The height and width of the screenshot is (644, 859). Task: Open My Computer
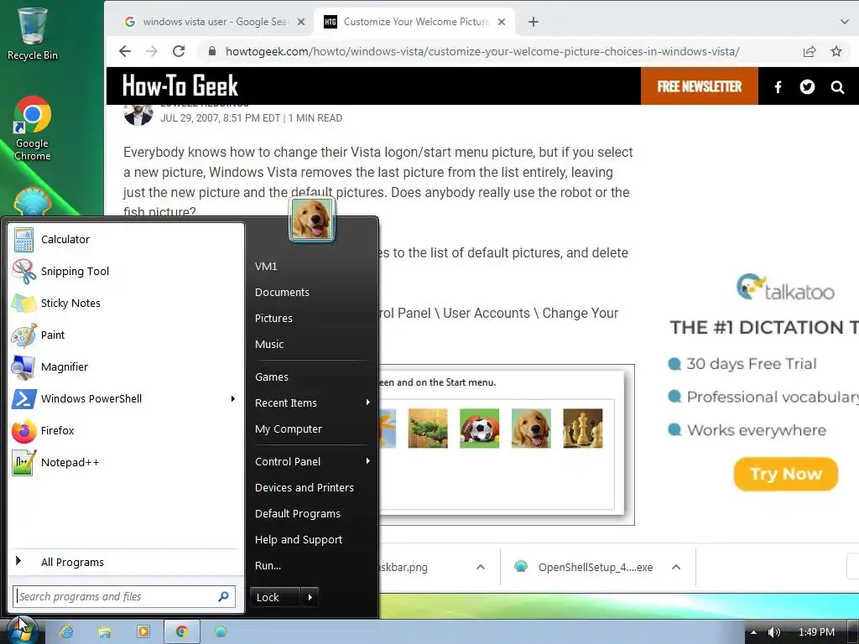point(289,428)
